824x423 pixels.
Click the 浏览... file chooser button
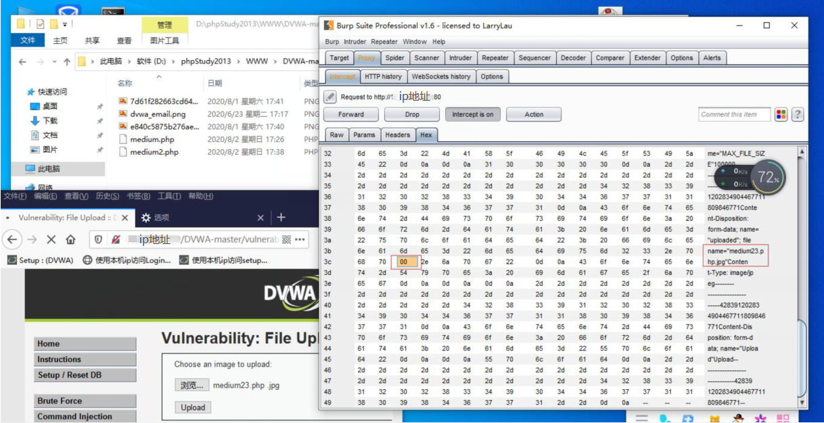[x=191, y=385]
